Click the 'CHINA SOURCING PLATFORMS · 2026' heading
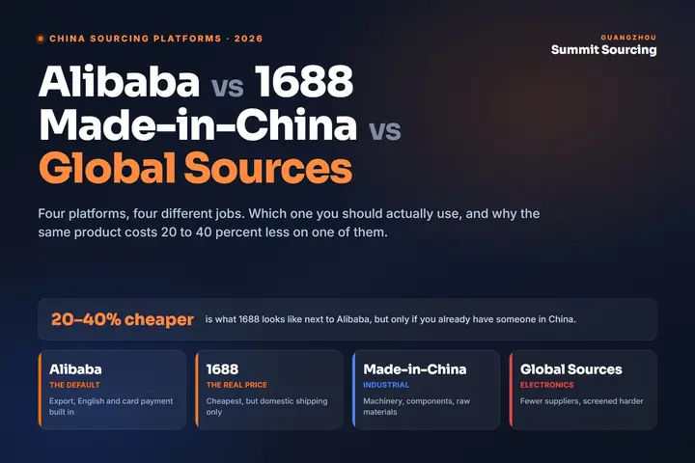 coord(156,39)
